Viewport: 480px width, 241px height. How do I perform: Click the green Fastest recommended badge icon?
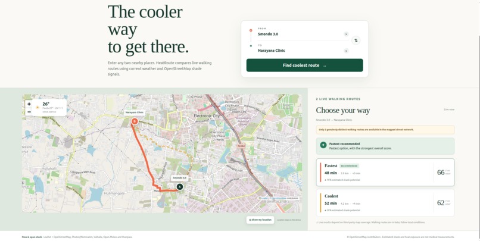[x=323, y=145]
